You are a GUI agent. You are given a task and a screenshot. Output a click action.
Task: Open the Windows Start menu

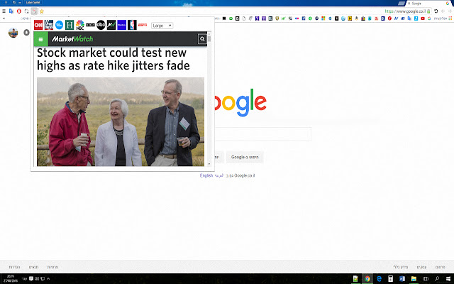coord(448,279)
